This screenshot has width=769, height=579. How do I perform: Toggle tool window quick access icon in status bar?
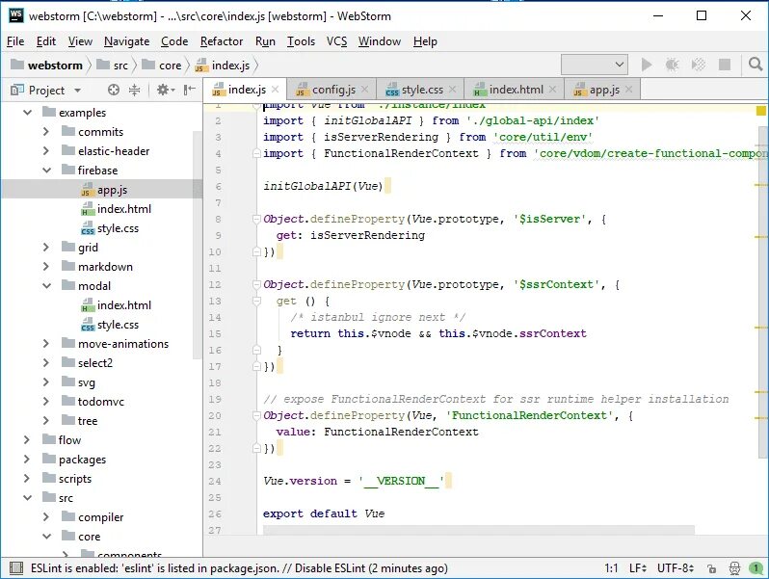(x=16, y=568)
